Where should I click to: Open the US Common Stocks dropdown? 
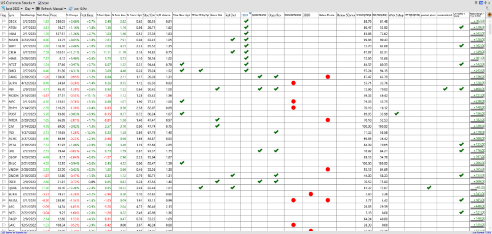click(18, 2)
